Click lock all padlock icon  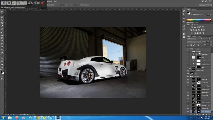click(199, 45)
